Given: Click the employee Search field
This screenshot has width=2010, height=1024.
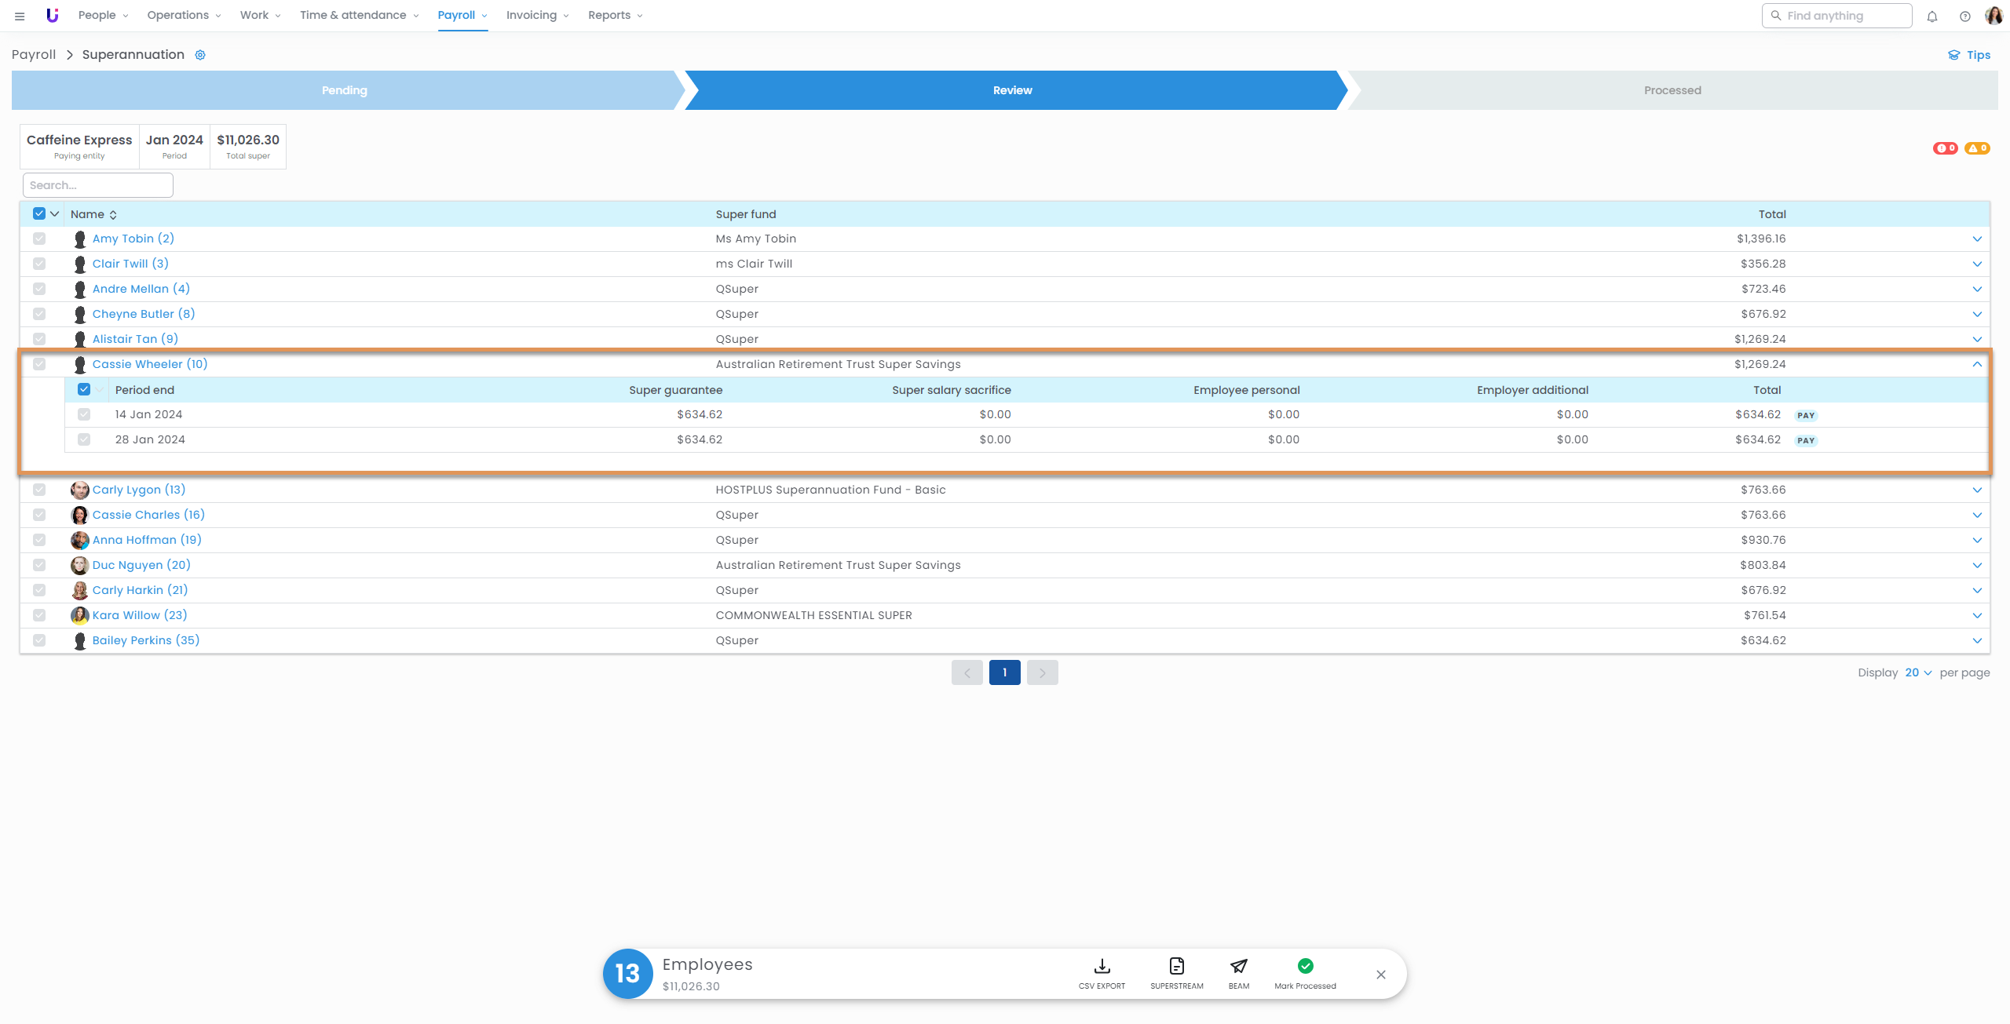Looking at the screenshot, I should click(x=98, y=185).
